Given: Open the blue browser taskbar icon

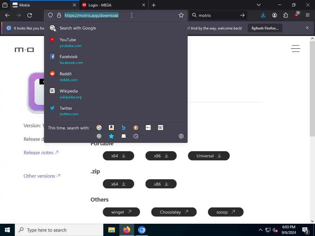Looking at the screenshot, I should (142, 230).
